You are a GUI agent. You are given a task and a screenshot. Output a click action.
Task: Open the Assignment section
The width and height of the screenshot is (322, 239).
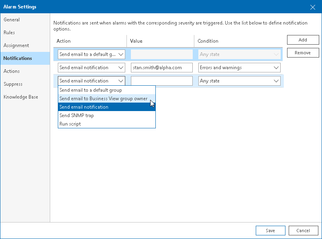coord(16,45)
